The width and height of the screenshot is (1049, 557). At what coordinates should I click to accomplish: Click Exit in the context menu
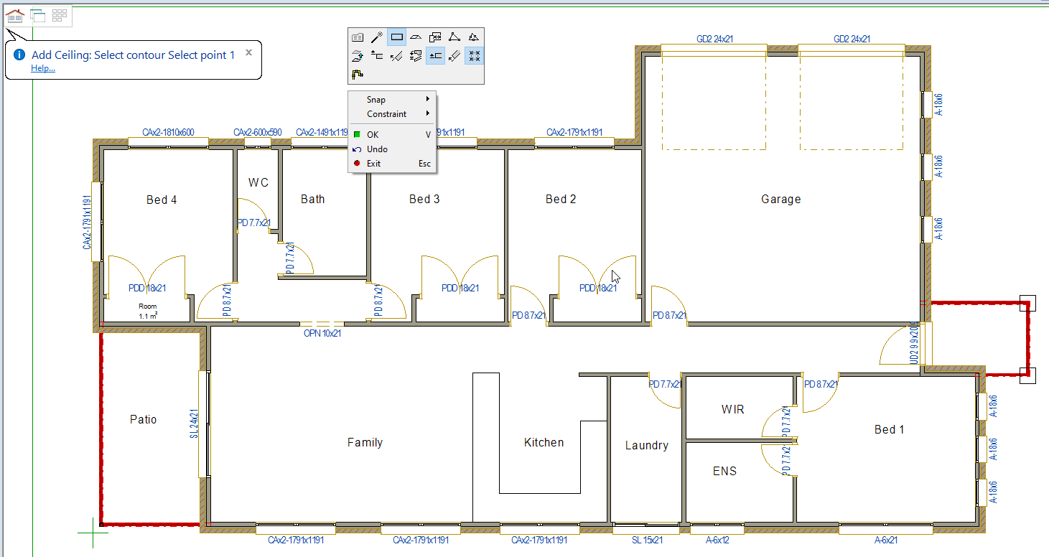coord(373,164)
